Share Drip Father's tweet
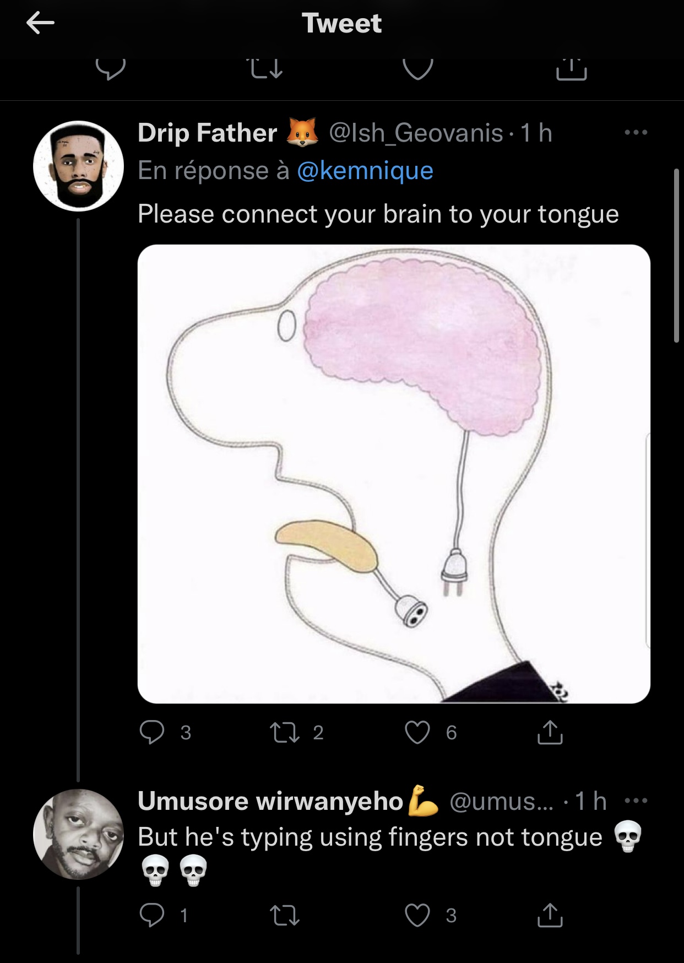 550,732
